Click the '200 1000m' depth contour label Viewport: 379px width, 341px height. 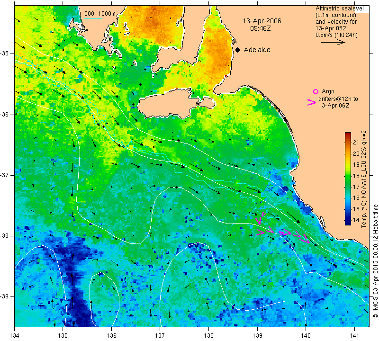click(100, 14)
